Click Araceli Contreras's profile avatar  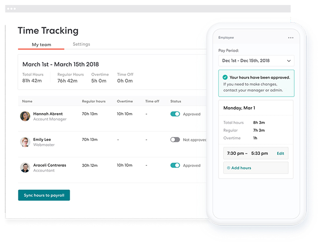coord(25,167)
